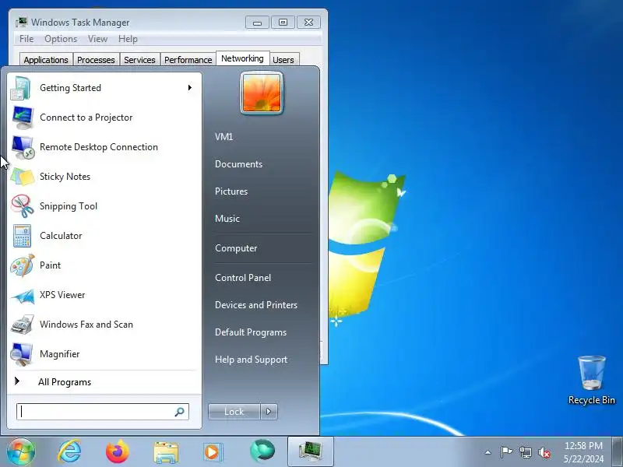623x467 pixels.
Task: Switch to Applications tab
Action: (46, 60)
